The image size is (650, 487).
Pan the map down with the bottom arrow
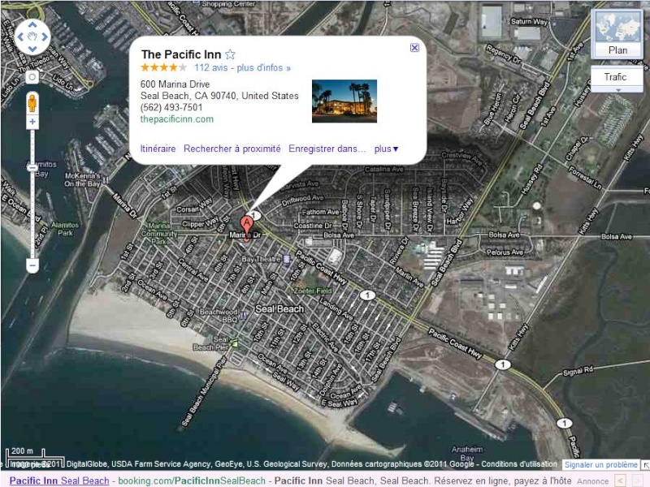click(x=32, y=49)
